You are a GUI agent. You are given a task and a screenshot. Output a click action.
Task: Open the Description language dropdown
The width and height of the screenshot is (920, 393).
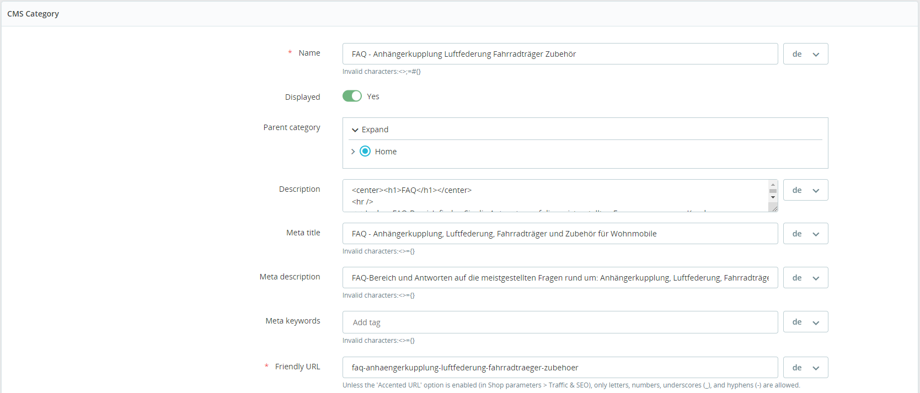(805, 190)
